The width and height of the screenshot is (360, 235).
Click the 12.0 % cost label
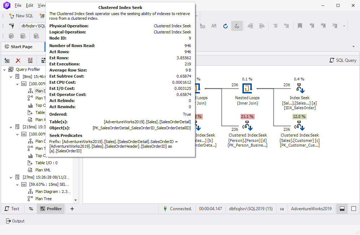(299, 116)
